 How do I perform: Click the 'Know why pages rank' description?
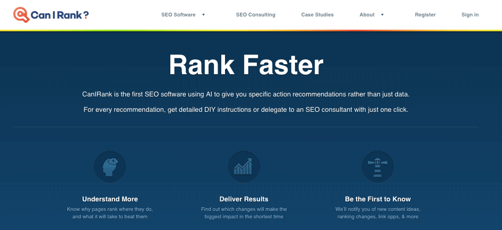(110, 213)
